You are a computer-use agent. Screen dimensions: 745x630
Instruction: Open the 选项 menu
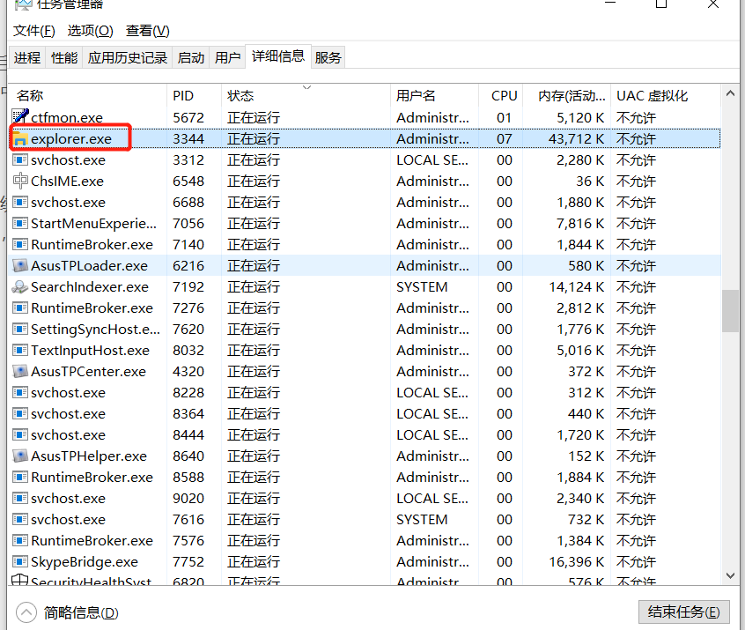pos(92,30)
